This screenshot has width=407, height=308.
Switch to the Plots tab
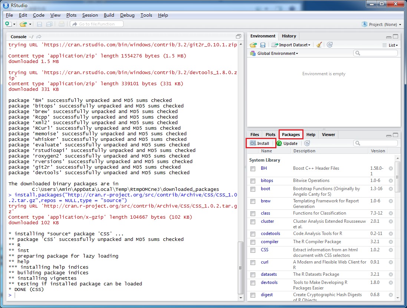pos(270,135)
